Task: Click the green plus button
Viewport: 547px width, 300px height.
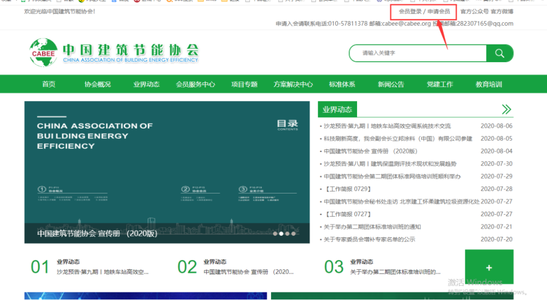Action: click(489, 267)
